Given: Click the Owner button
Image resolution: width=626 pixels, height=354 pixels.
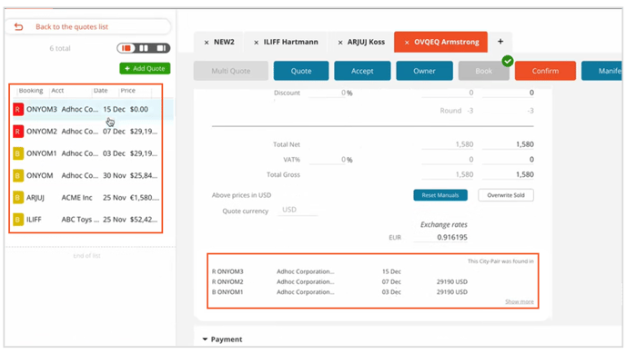Looking at the screenshot, I should 424,71.
